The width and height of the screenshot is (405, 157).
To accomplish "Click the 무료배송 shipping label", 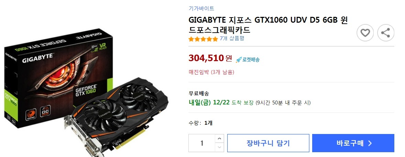I will pos(199,93).
